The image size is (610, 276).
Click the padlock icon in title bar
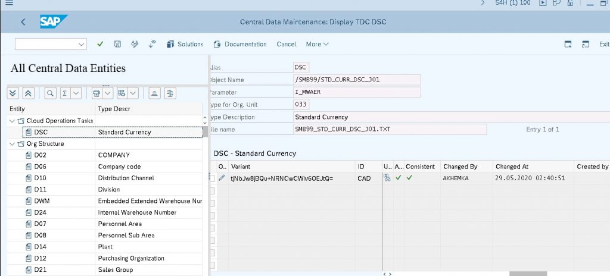click(570, 3)
